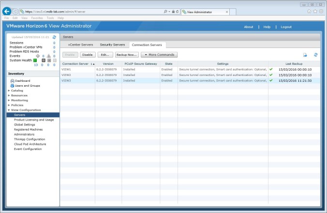Switch to the Security Servers tab
Screen dimensions: 327x213
[x=112, y=45]
